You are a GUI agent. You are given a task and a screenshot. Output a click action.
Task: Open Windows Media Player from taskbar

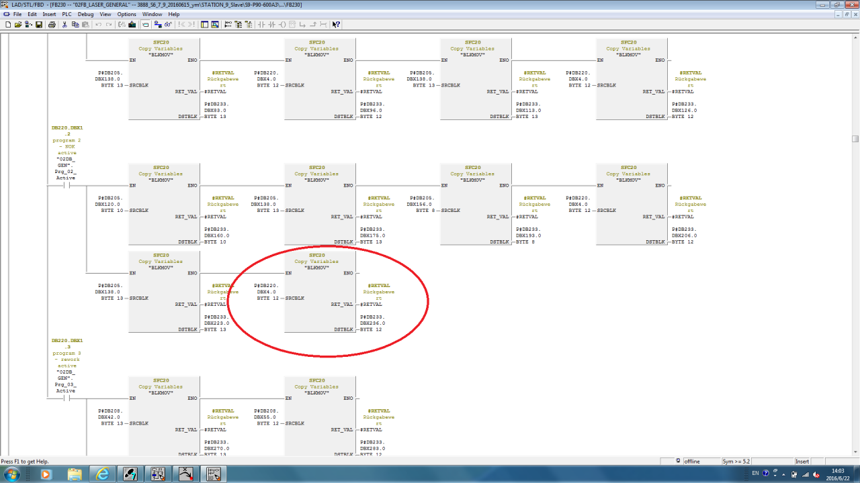point(46,474)
